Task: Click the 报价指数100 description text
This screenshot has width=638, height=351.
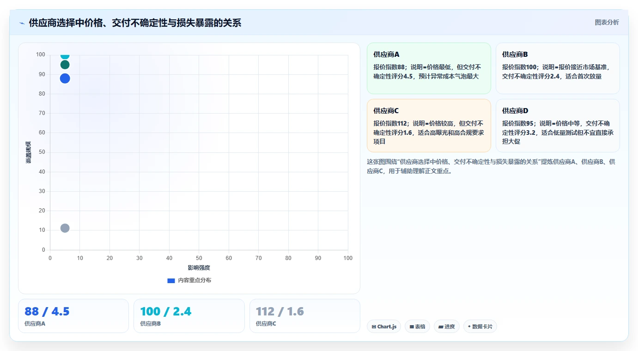Action: [x=556, y=72]
